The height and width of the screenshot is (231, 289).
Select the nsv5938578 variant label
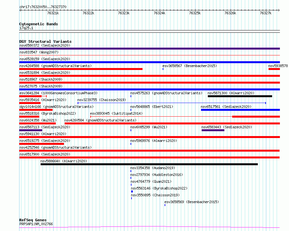tap(278, 66)
